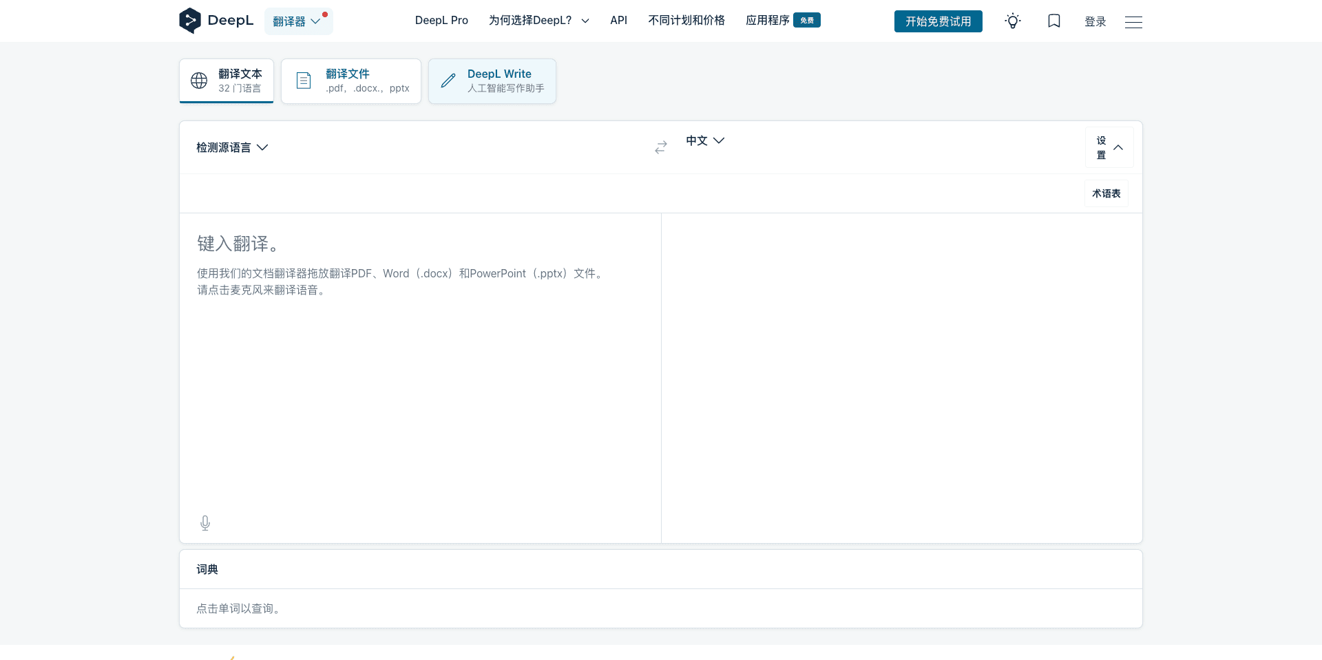Click the pencil icon in DeepL Write tab

pos(448,81)
